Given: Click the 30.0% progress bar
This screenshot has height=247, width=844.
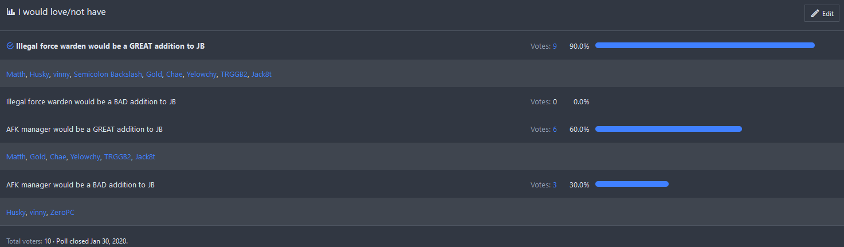Looking at the screenshot, I should [x=631, y=184].
